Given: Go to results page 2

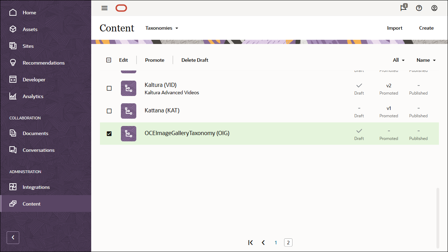Looking at the screenshot, I should tap(288, 242).
